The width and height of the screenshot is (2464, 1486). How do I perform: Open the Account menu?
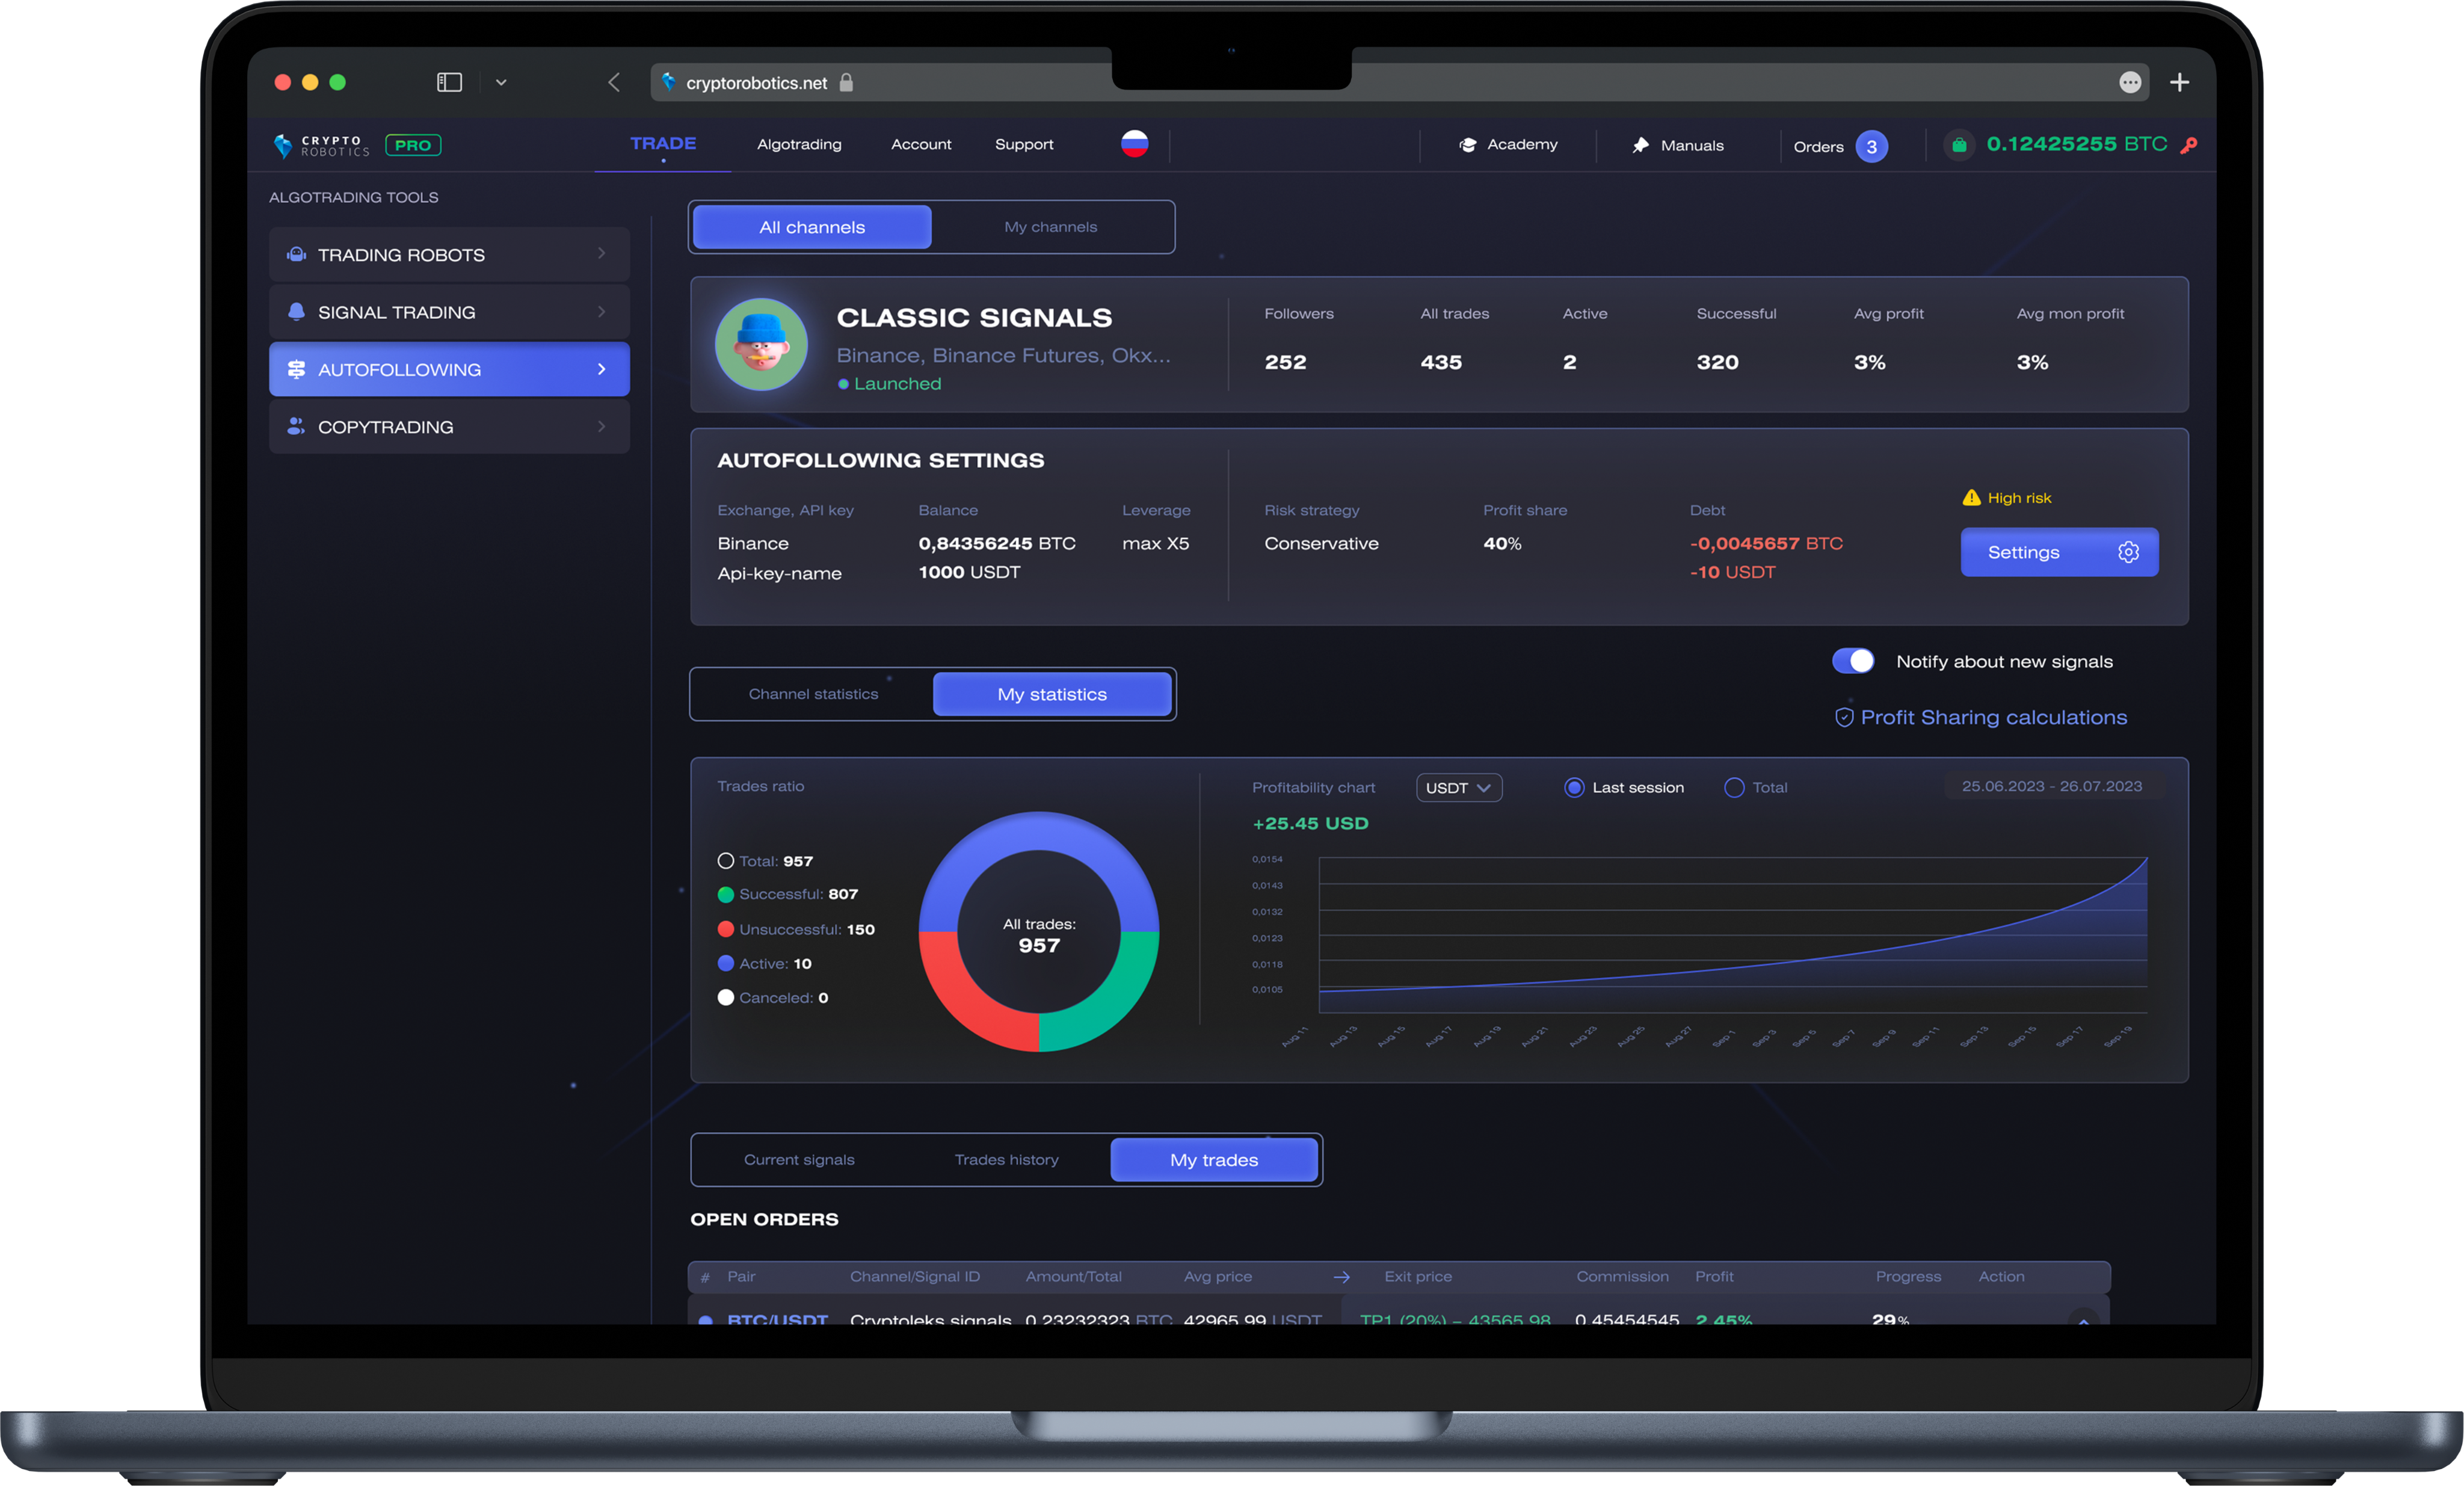(921, 144)
